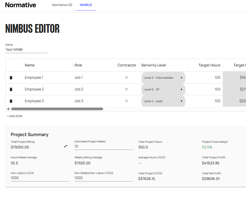The height and width of the screenshot is (201, 246).
Task: Click the Contractor column header
Action: [x=127, y=65]
